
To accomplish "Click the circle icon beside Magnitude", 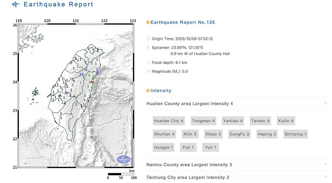I will pyautogui.click(x=148, y=72).
